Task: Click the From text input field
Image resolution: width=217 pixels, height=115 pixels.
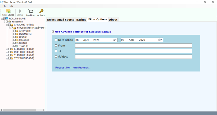Action: coord(133,45)
